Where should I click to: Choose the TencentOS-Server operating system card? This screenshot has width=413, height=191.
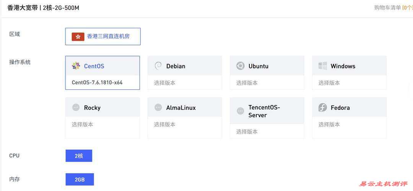(267, 118)
